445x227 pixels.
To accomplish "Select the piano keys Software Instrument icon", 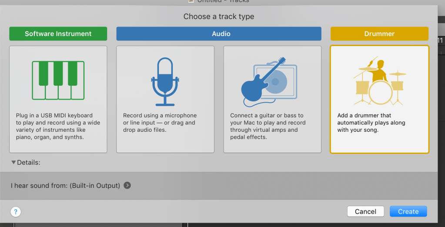I will [58, 80].
